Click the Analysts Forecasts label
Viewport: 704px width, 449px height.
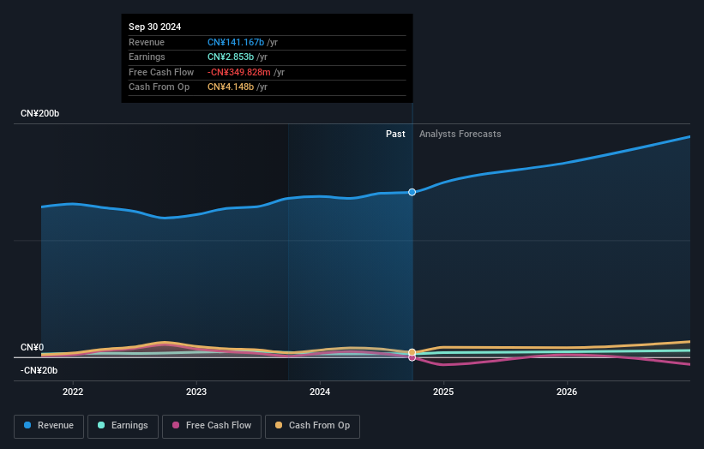[460, 135]
